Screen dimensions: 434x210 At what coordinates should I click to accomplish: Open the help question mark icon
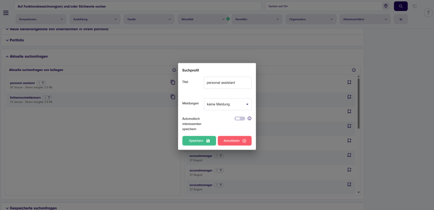point(428,13)
